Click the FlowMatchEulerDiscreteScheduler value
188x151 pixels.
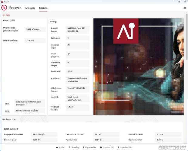(x=77, y=80)
